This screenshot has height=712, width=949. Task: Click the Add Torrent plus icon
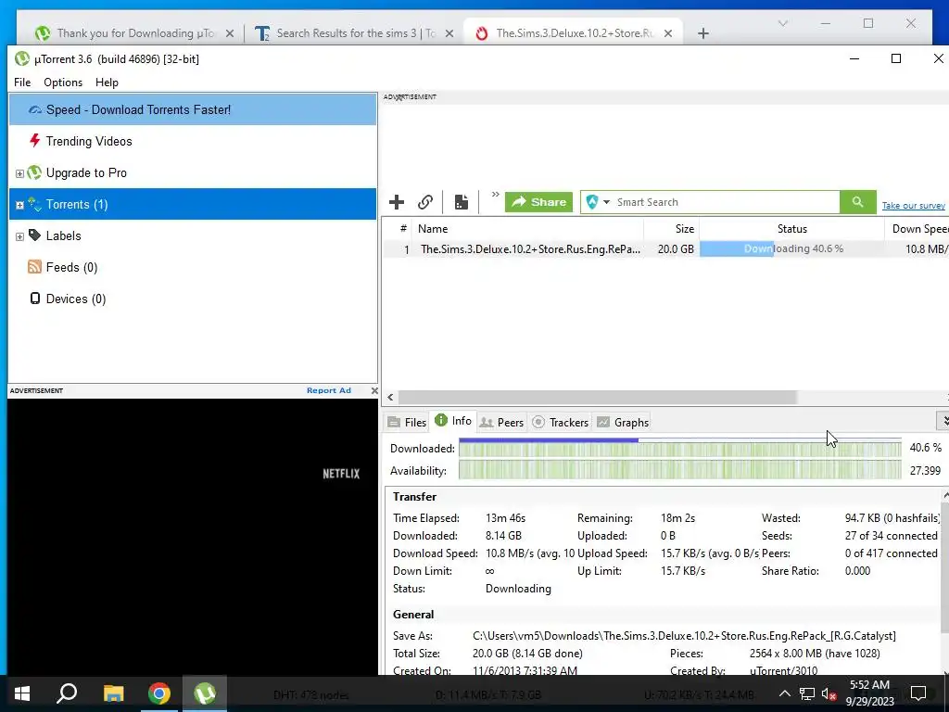coord(397,202)
